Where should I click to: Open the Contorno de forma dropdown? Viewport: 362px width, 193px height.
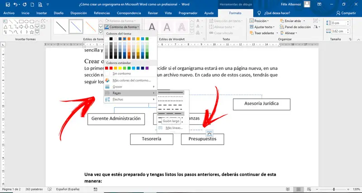122,27
